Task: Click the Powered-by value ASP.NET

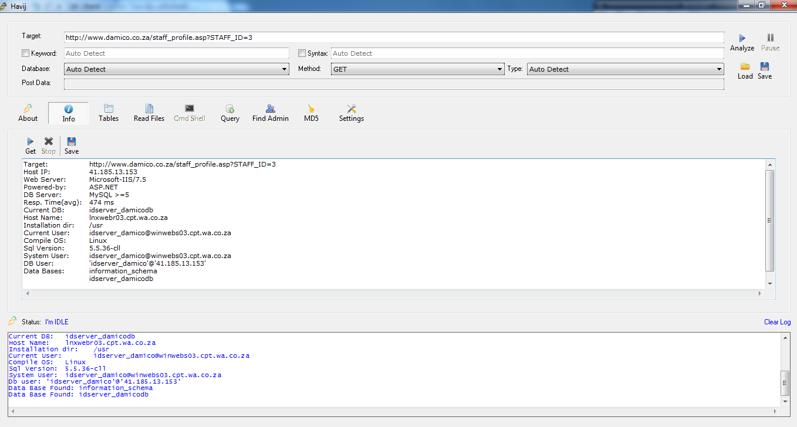Action: tap(104, 187)
